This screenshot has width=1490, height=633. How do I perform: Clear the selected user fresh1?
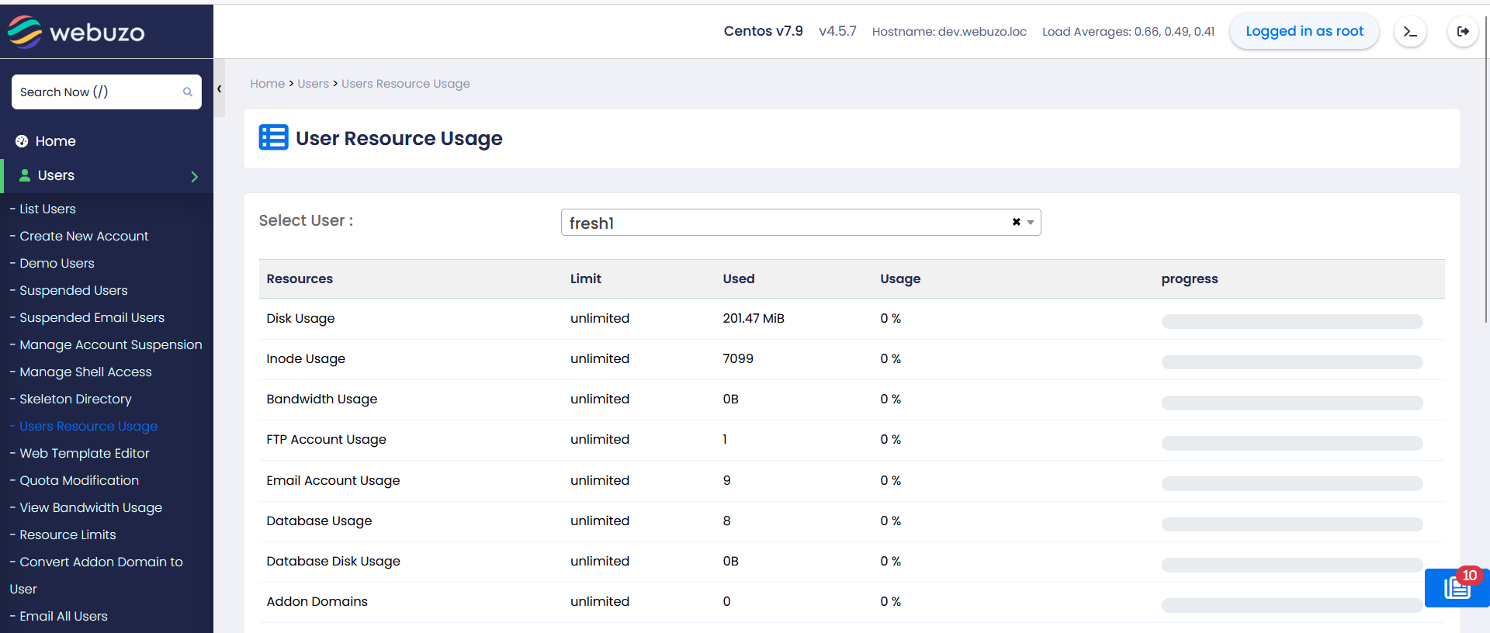pos(1016,223)
